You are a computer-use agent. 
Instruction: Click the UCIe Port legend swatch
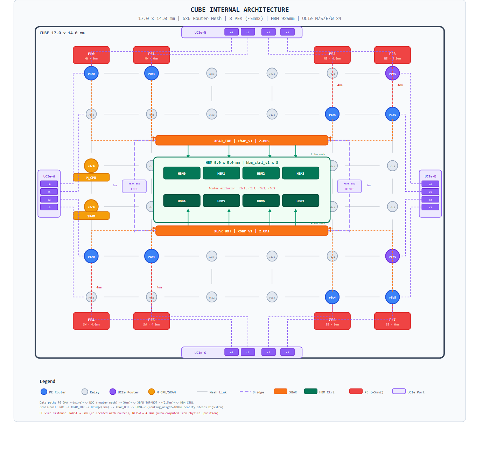399,391
